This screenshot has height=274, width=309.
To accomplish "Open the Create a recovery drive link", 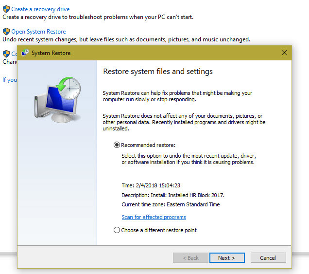I will (x=40, y=9).
